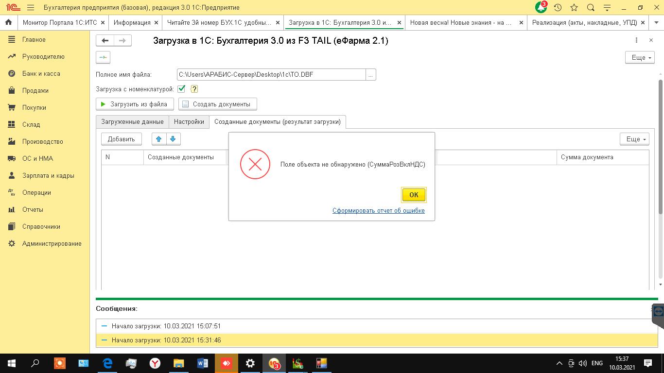Open notifications bell with red badge

(x=541, y=7)
